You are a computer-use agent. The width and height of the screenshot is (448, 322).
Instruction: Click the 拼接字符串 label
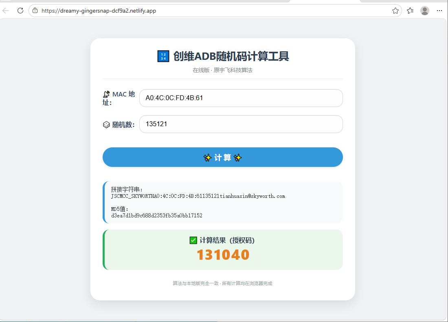(x=127, y=190)
